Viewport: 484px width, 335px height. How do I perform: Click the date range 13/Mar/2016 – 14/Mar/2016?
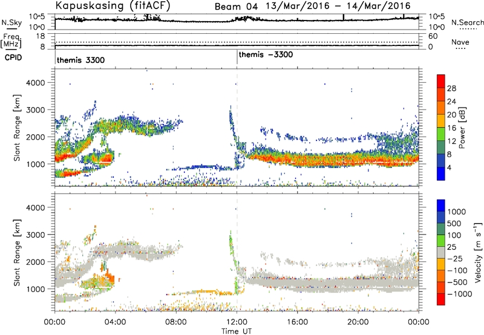click(338, 6)
